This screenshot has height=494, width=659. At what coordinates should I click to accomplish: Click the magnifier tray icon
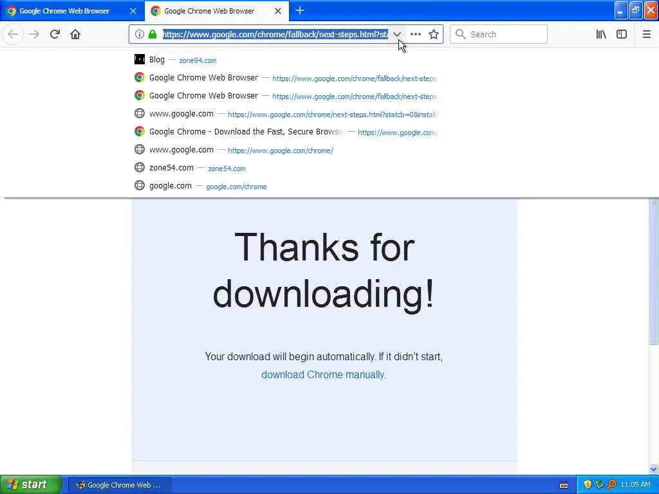click(x=611, y=485)
